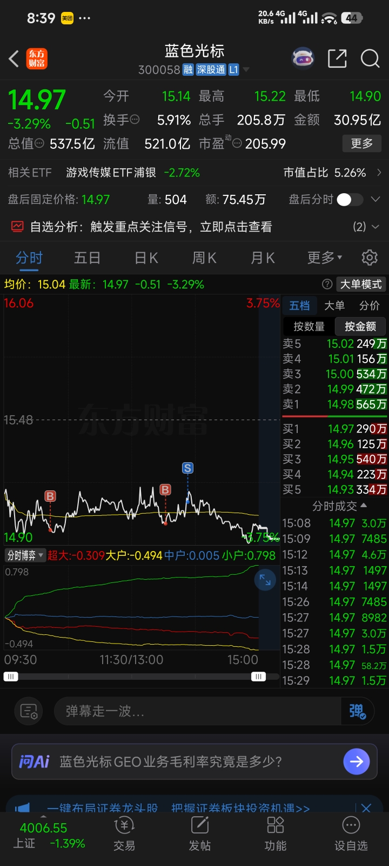Open 一键布局证券龙头股 banner link
389x866 pixels.
(x=178, y=808)
